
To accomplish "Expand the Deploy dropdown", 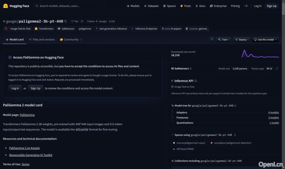I will pos(242,39).
